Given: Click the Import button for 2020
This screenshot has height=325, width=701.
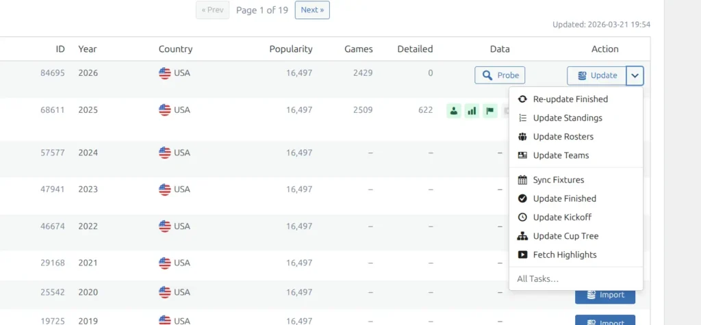Looking at the screenshot, I should [605, 295].
